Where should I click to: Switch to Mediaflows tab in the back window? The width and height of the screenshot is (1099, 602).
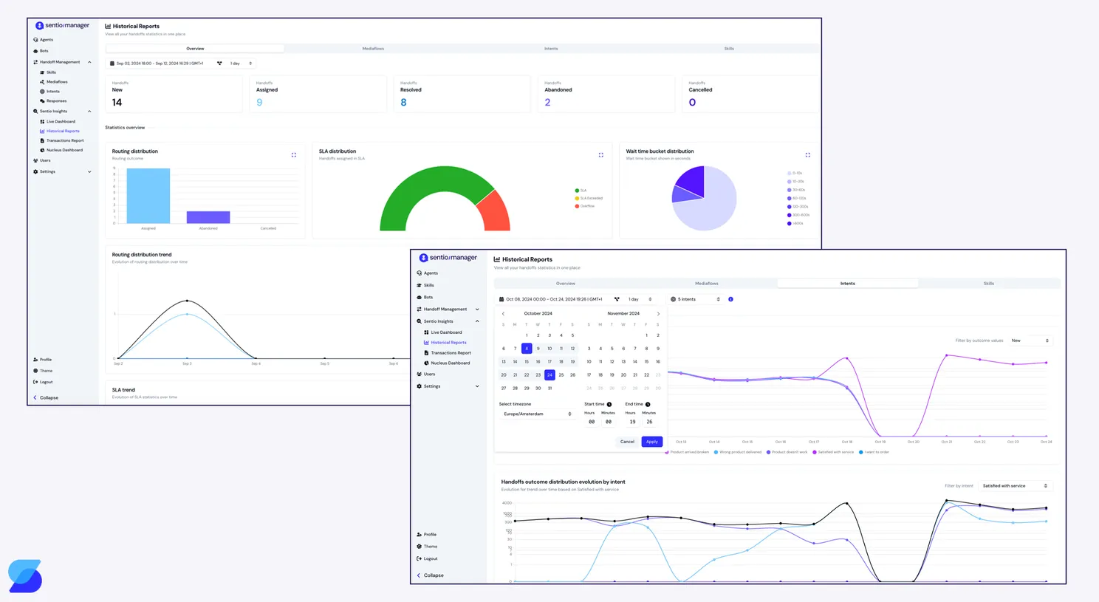[373, 49]
